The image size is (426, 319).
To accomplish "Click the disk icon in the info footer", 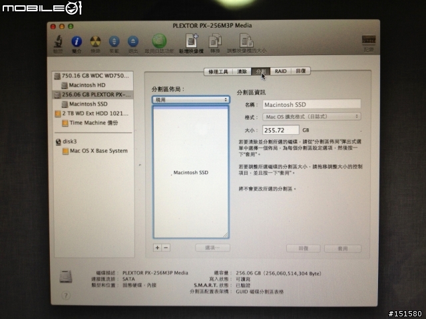I will tap(66, 276).
